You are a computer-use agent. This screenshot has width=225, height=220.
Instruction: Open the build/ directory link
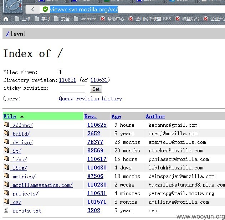tap(20, 134)
